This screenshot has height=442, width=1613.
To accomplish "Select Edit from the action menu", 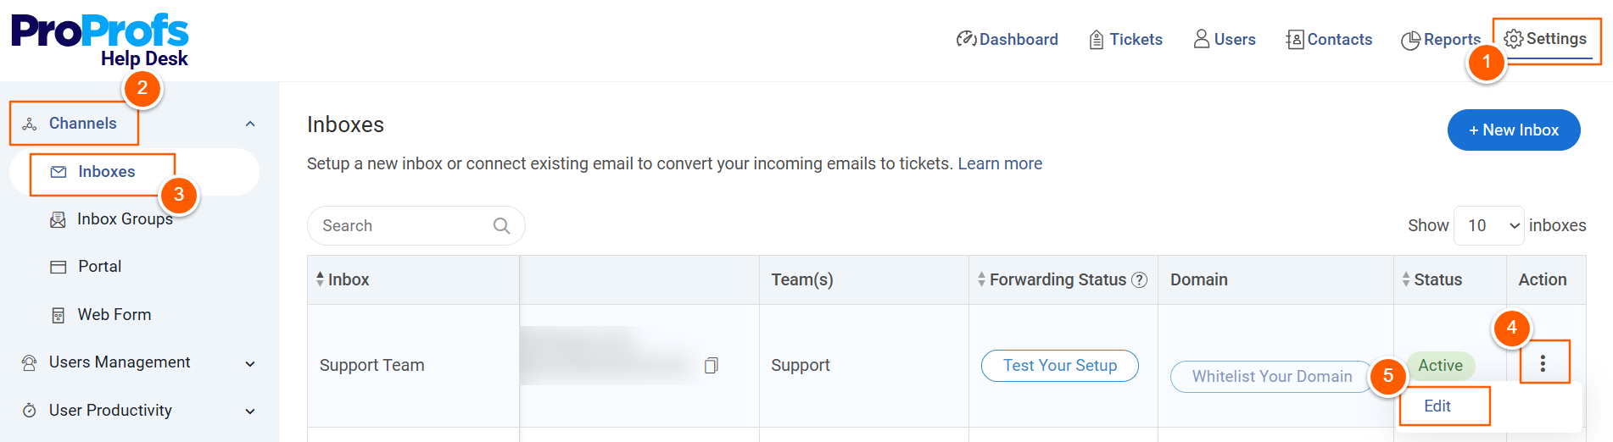I will coord(1437,406).
